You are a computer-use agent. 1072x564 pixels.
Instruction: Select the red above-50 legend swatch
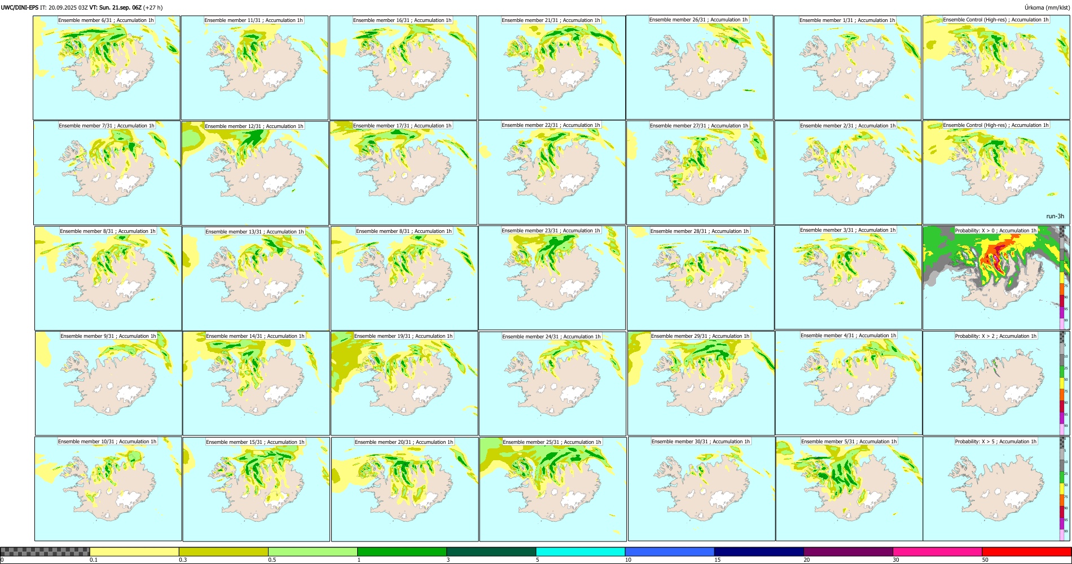point(1026,552)
